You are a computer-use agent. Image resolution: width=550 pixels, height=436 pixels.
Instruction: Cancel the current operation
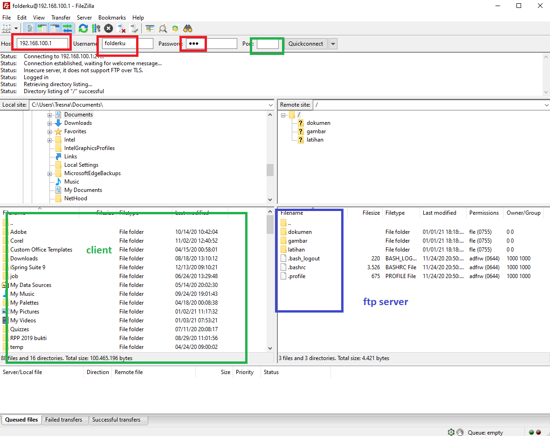[109, 28]
